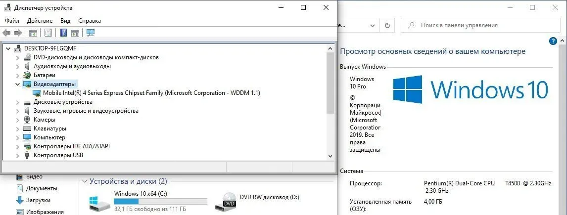The image size is (567, 215).
Task: Select Mobile Intel(R) 4 Series Express Chipset device
Action: (x=151, y=93)
